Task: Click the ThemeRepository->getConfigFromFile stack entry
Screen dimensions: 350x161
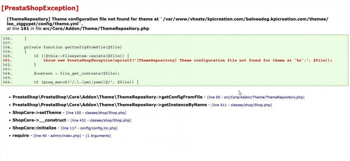Action: coord(107,97)
